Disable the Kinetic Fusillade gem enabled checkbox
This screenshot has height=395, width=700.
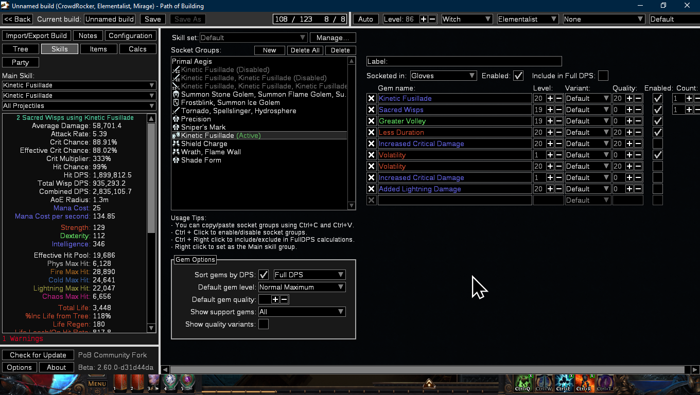coord(658,98)
